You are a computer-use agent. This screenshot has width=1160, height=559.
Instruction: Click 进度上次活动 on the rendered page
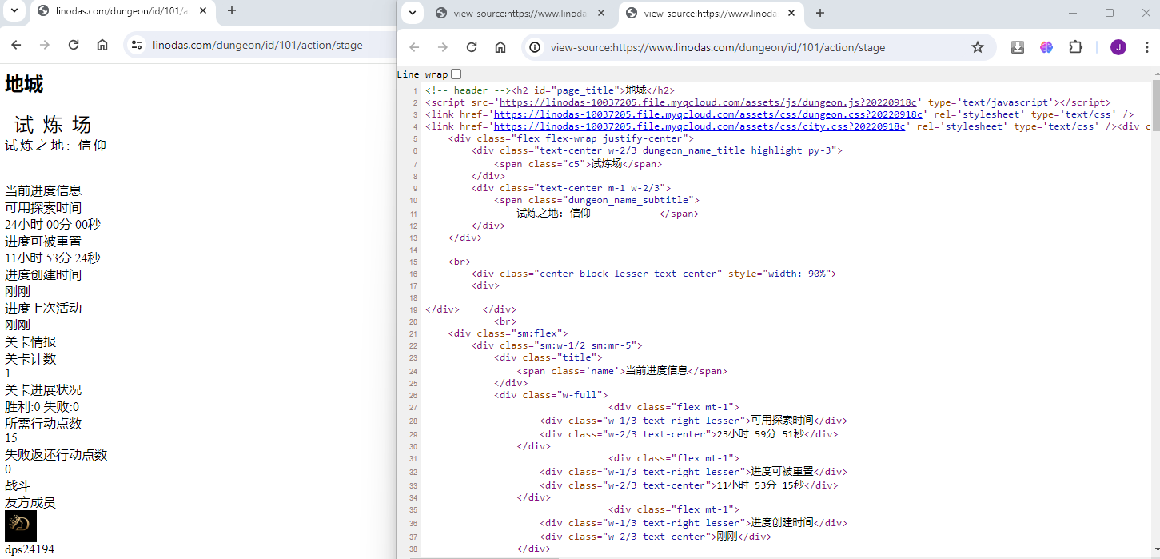point(43,309)
